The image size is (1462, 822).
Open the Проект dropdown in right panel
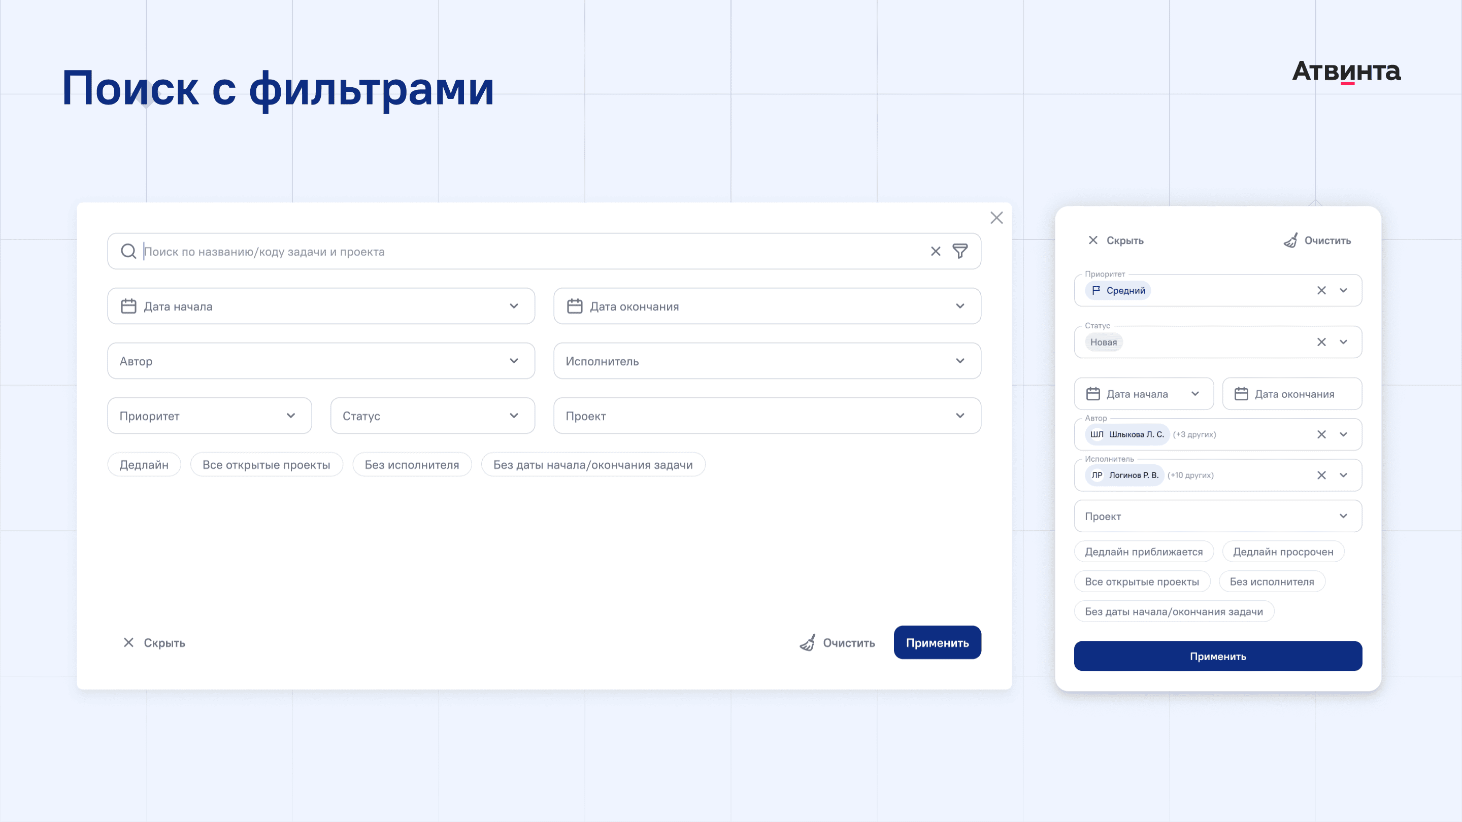[x=1217, y=516]
